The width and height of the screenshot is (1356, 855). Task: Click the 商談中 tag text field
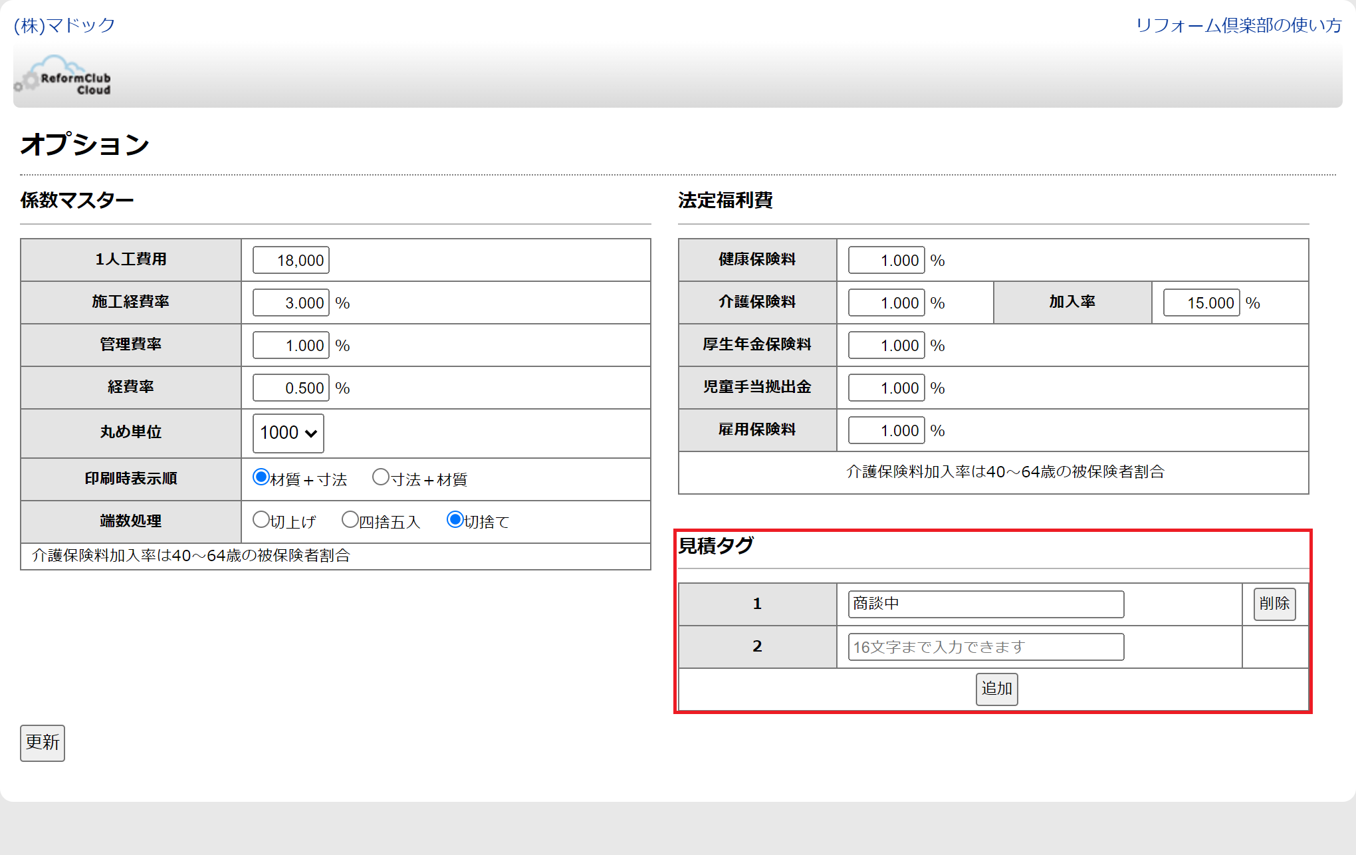[x=985, y=604]
